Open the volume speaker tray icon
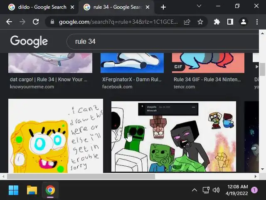 coord(216,190)
